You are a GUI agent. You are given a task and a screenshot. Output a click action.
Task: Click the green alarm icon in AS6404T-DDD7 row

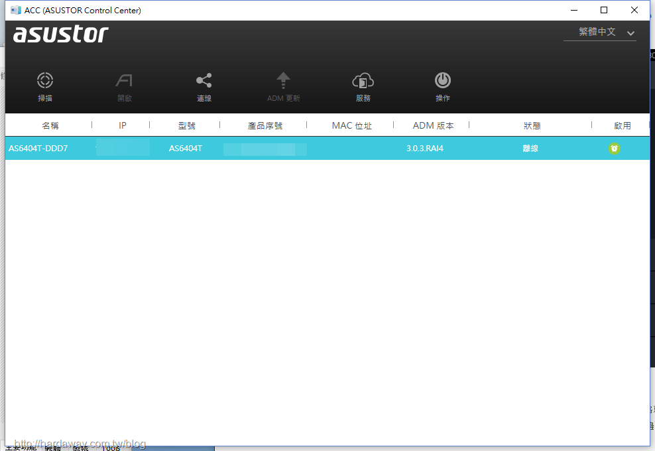[x=614, y=149]
